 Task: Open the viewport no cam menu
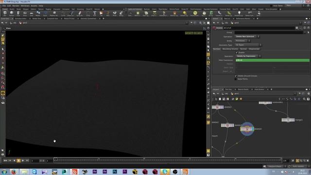click(198, 33)
